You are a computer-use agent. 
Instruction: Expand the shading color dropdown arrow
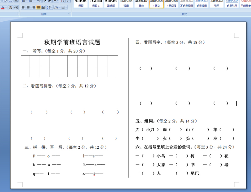click(x=59, y=7)
